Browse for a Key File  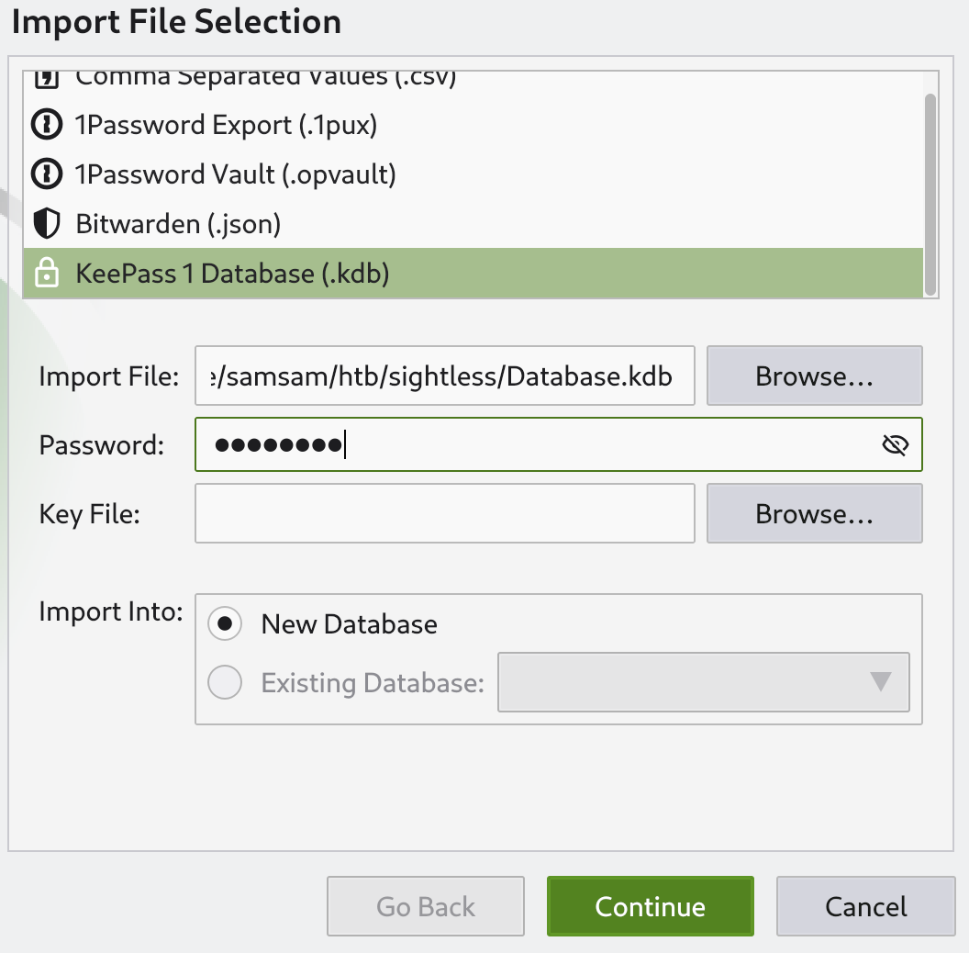814,512
